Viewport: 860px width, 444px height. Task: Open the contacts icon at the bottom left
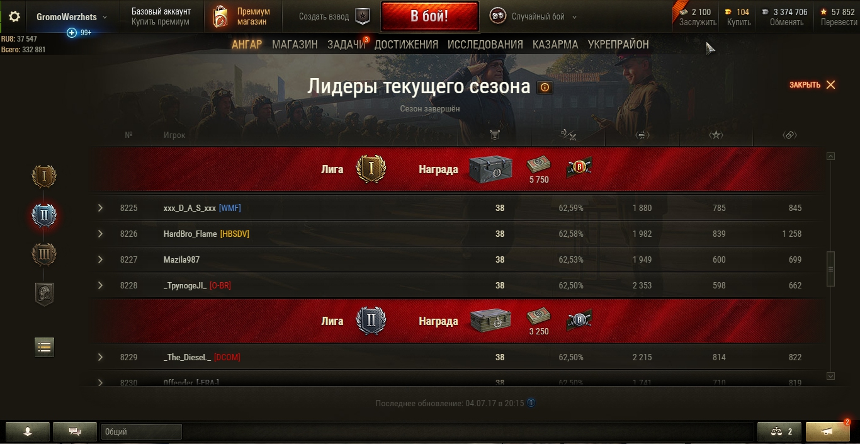click(x=28, y=431)
